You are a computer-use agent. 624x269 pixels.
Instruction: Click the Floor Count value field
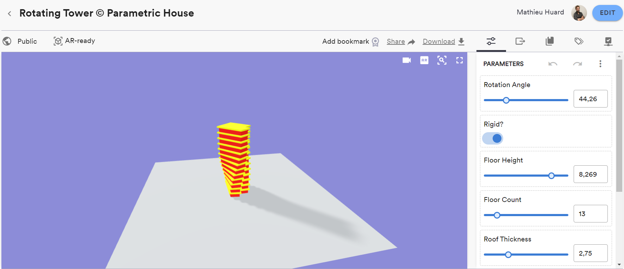coord(590,214)
